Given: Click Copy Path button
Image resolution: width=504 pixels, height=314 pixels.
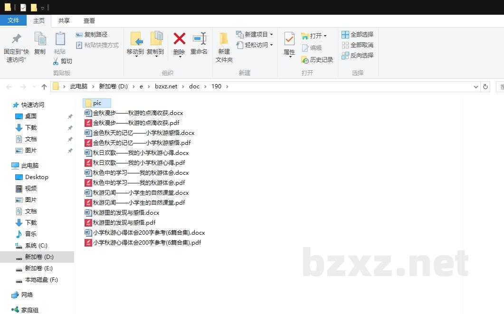Looking at the screenshot, I should click(92, 35).
